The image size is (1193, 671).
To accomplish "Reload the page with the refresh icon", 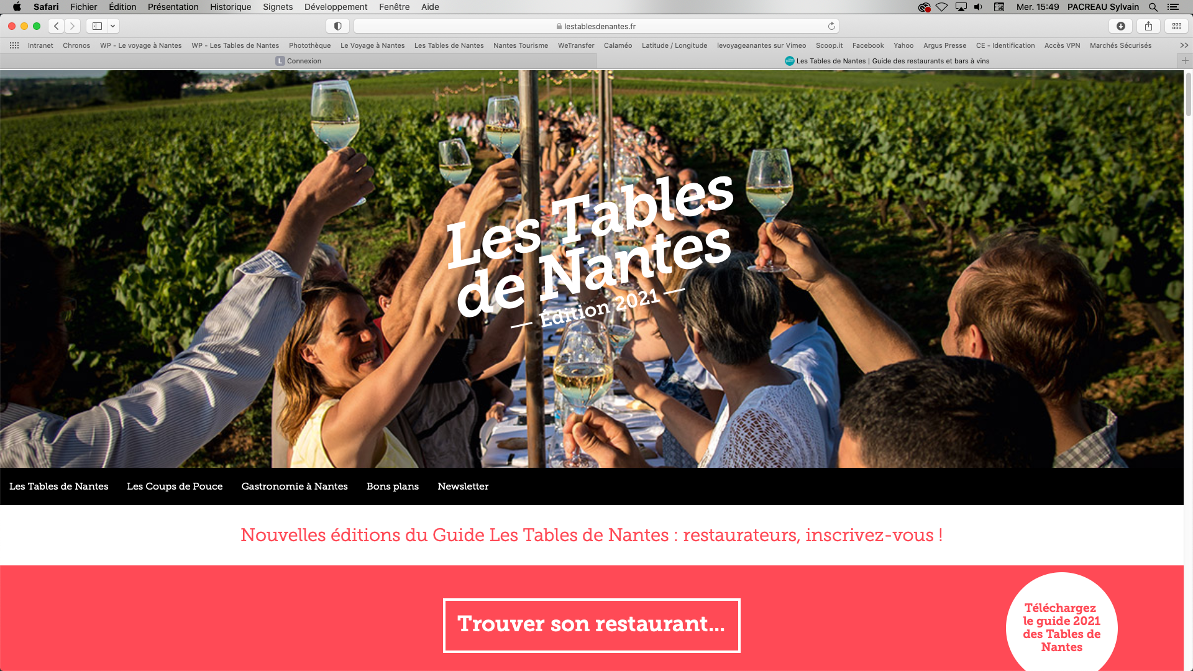I will click(x=831, y=26).
